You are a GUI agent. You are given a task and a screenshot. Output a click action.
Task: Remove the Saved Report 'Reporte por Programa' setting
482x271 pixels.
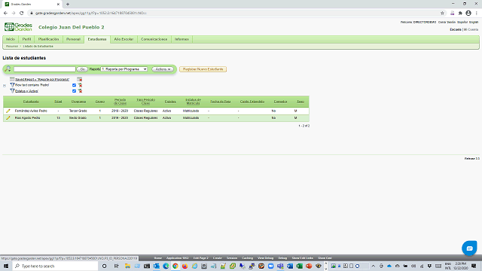[x=80, y=79]
